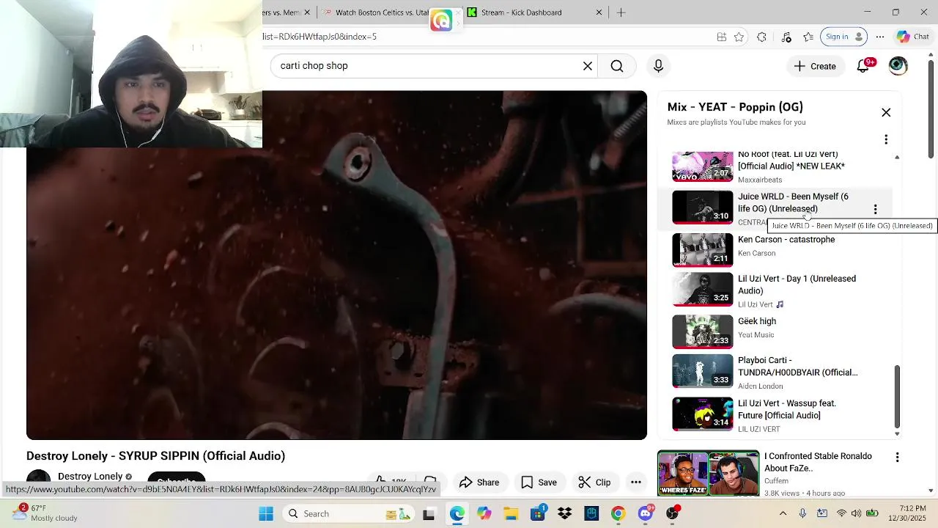Open more actions menu beside Clip
The width and height of the screenshot is (938, 528).
(x=636, y=482)
